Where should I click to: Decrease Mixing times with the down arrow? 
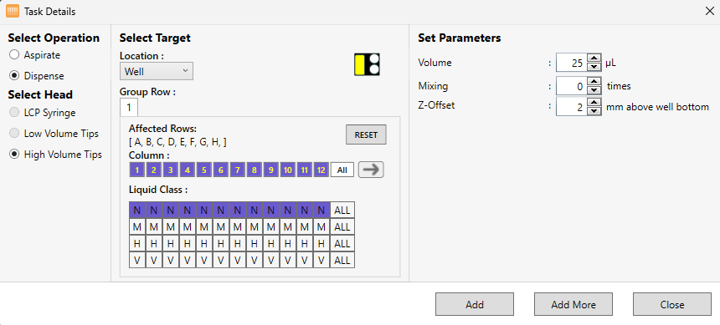[x=594, y=90]
